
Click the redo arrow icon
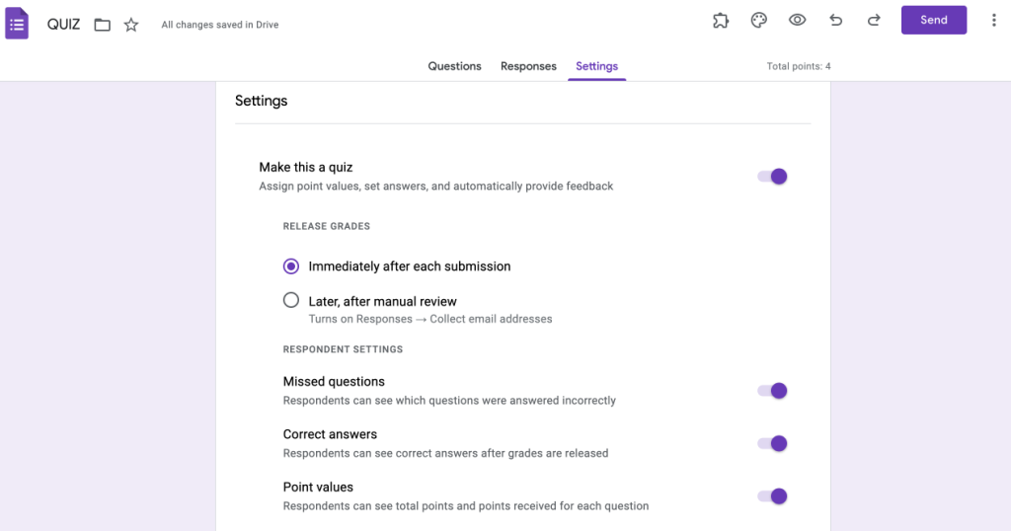click(874, 20)
